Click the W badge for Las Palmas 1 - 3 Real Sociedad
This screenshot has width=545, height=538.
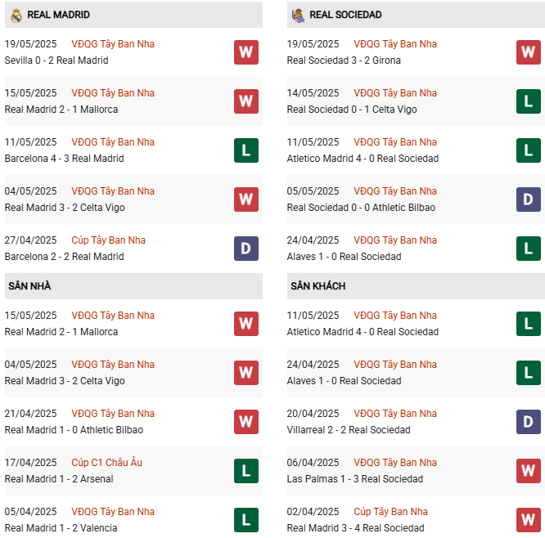coord(529,471)
